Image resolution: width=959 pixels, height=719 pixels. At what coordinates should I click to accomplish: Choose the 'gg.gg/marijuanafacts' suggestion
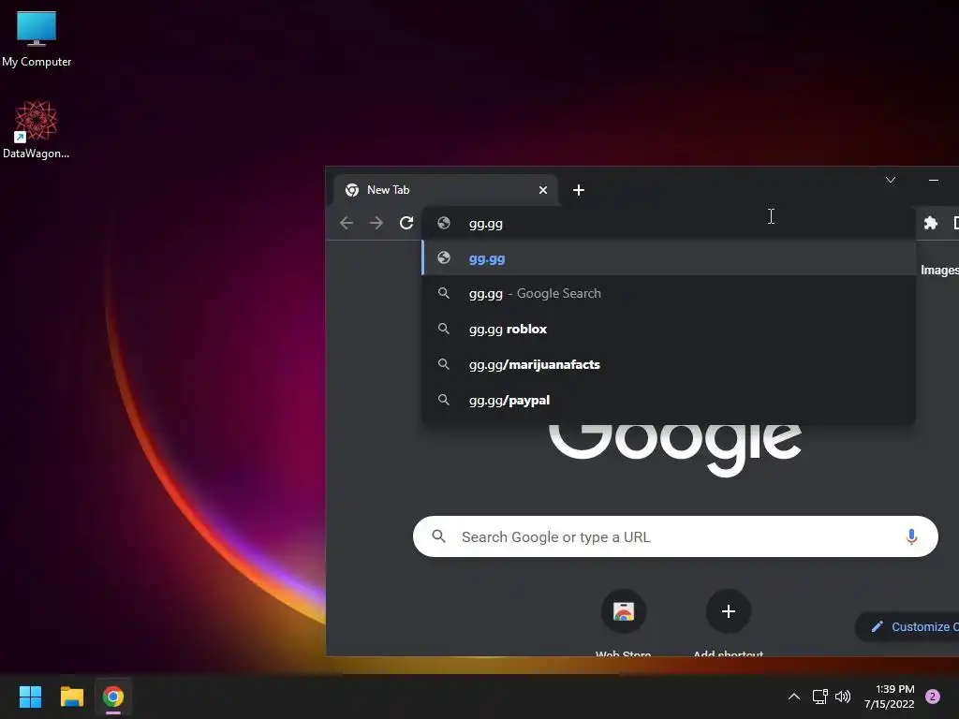[x=669, y=364]
